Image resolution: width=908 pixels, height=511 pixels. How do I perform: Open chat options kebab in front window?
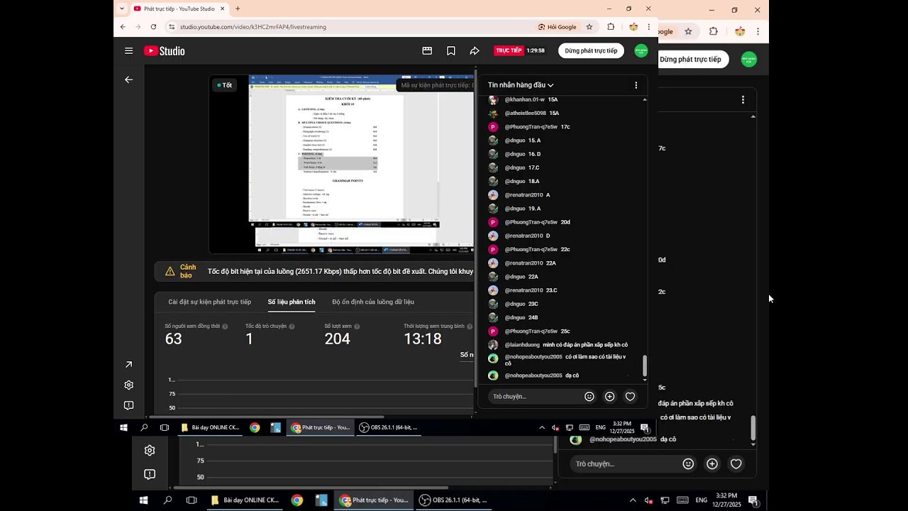(636, 85)
